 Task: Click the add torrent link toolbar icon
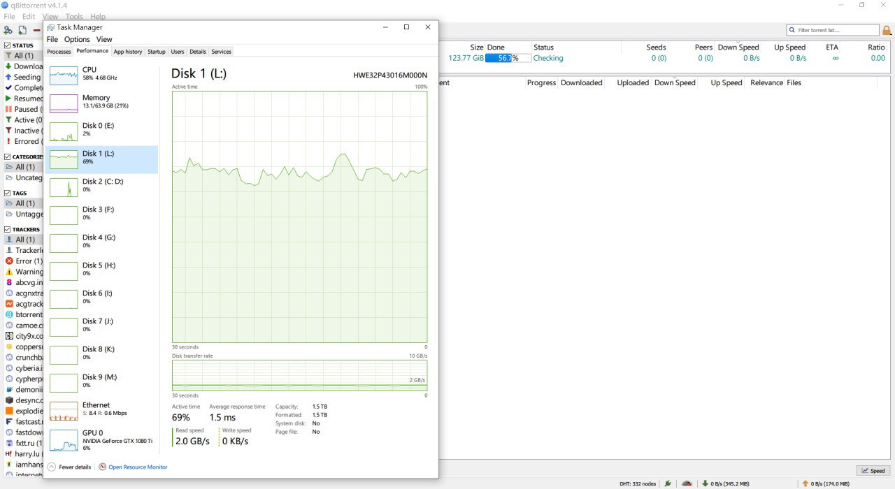[8, 30]
